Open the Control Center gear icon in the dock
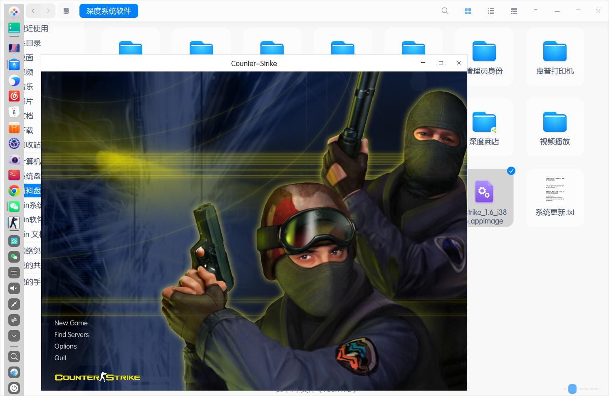This screenshot has height=396, width=609. coord(14,144)
